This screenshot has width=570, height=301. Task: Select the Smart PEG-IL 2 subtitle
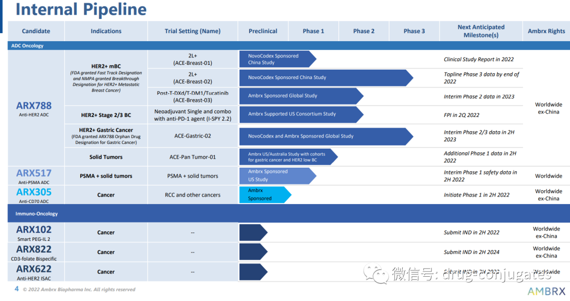(34, 239)
